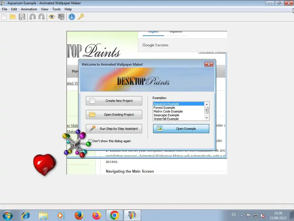The height and width of the screenshot is (221, 294).
Task: Click the ES language indicator
Action: point(234,215)
